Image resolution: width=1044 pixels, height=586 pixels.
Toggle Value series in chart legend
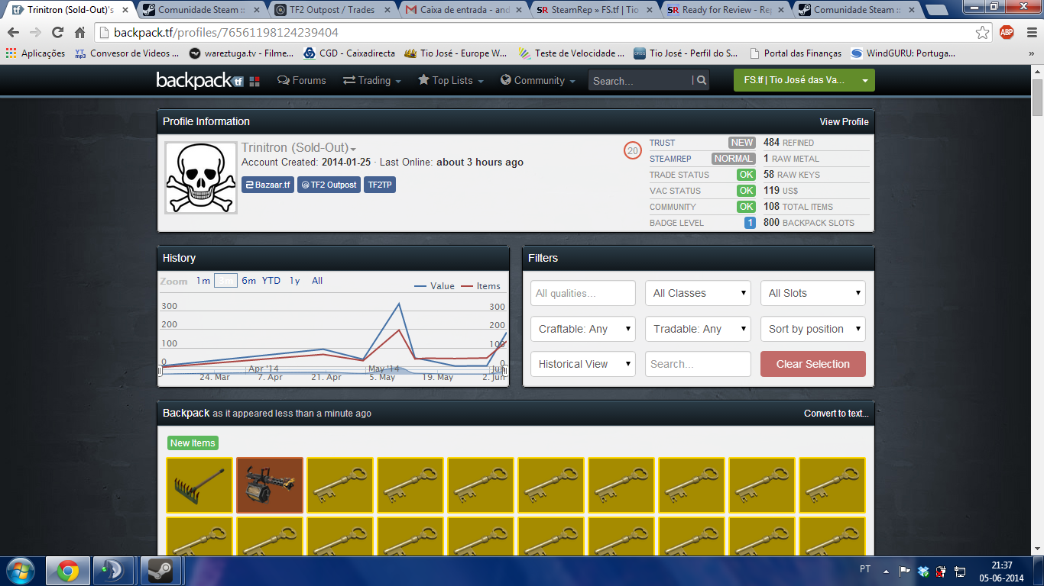pyautogui.click(x=434, y=286)
